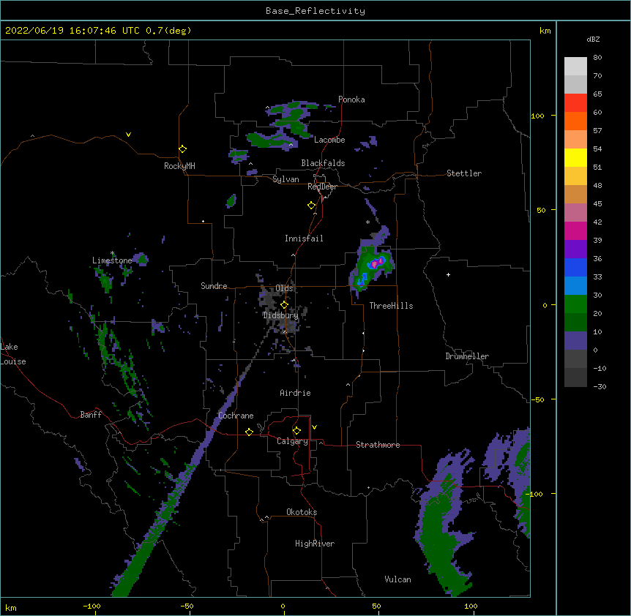
Task: Click the Calgary city label
Action: coord(292,441)
